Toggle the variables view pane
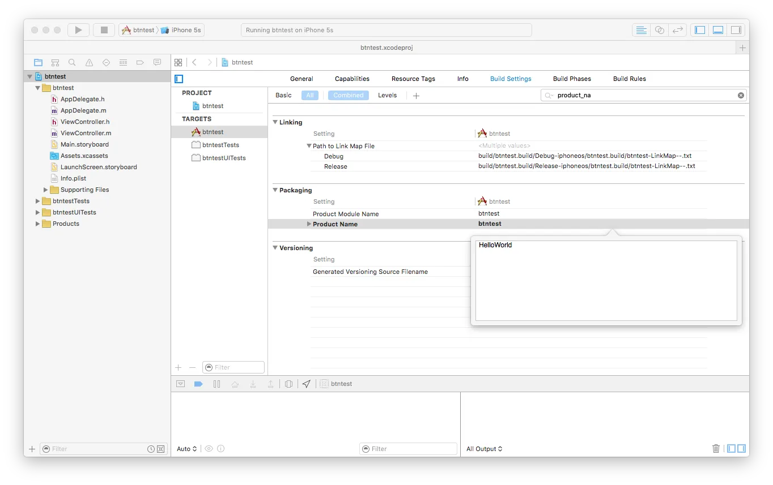Viewport: 773px width, 485px height. click(731, 449)
